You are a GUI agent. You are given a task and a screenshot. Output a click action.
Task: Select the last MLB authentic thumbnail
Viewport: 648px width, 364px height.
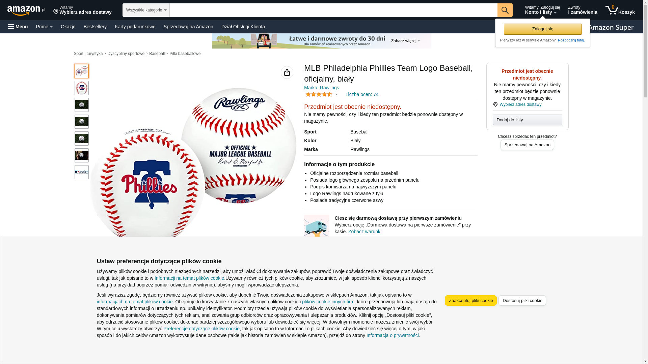tap(82, 172)
